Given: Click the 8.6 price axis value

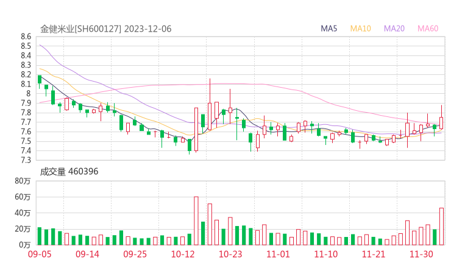Looking at the screenshot, I should [26, 37].
